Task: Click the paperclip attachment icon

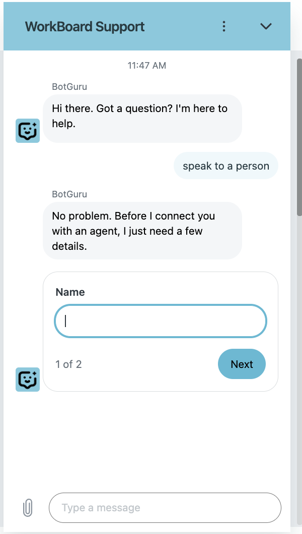Action: point(28,508)
